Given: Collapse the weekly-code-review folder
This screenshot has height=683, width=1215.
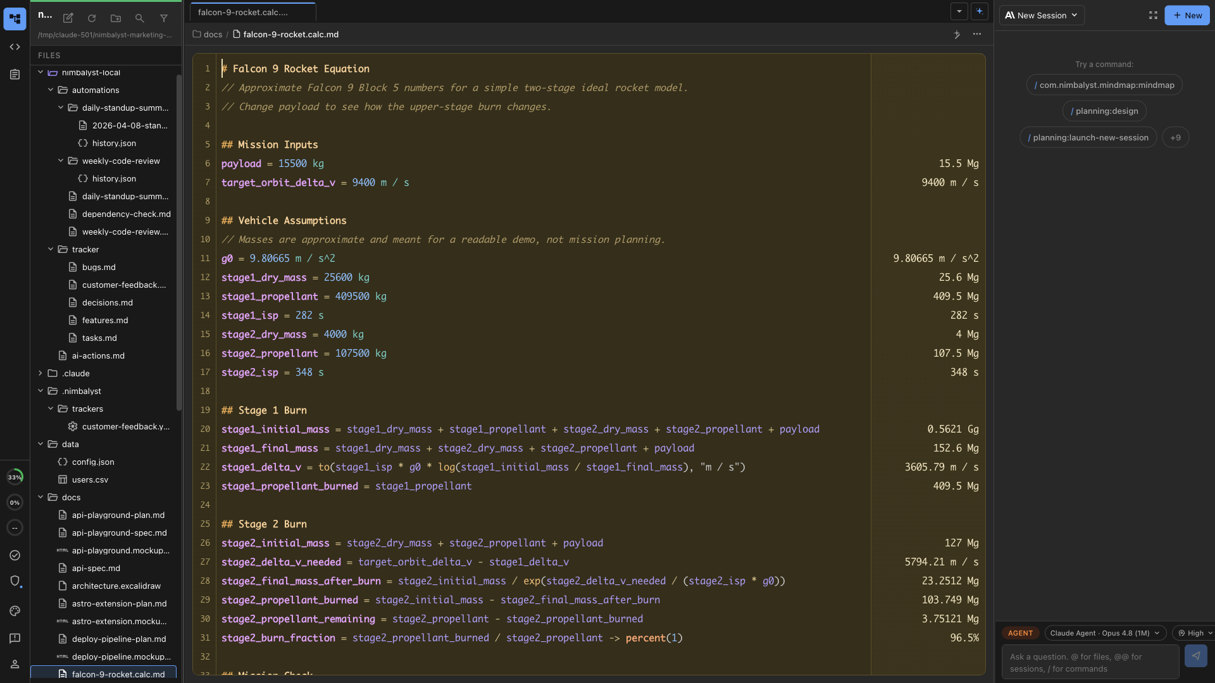Looking at the screenshot, I should 61,161.
